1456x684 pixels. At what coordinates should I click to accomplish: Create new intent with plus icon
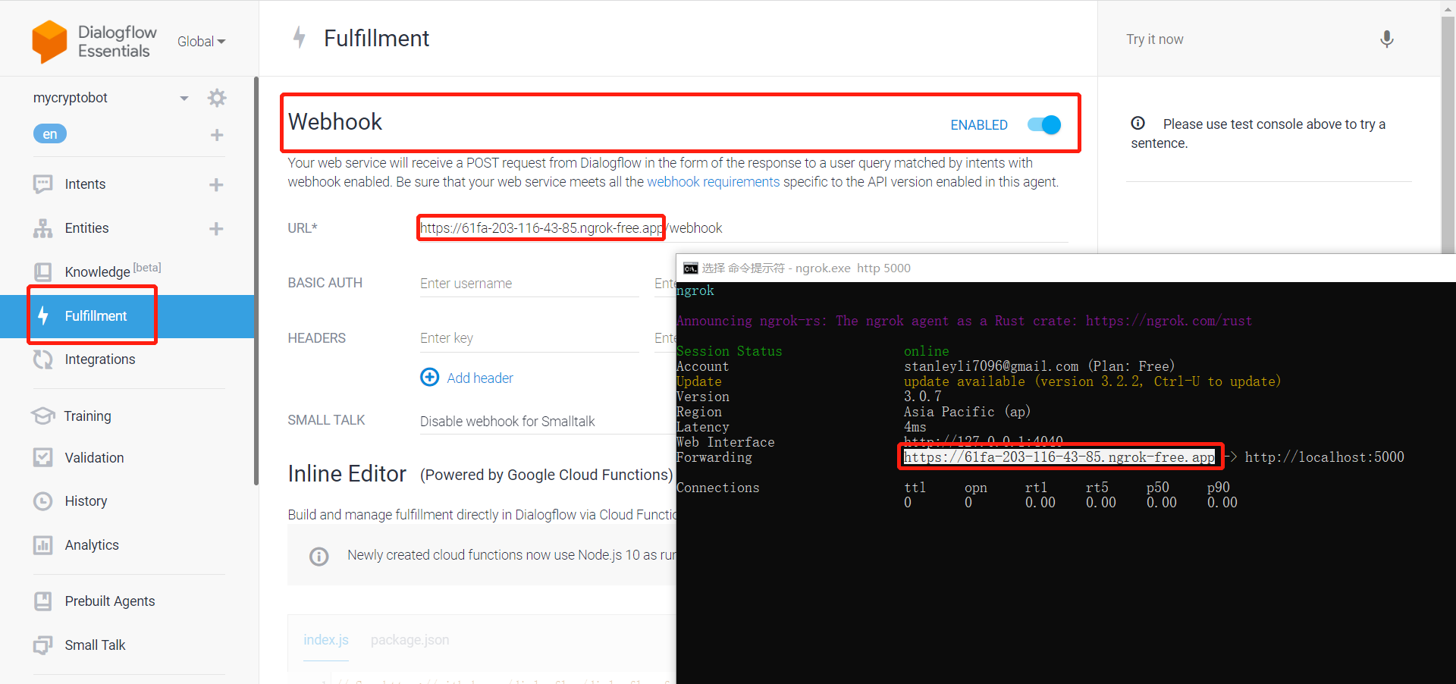tap(216, 185)
